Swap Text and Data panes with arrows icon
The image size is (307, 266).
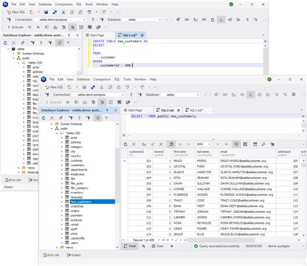click(144, 246)
